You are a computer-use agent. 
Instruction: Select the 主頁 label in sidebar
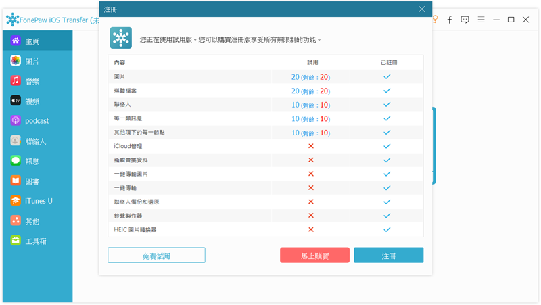(x=32, y=41)
